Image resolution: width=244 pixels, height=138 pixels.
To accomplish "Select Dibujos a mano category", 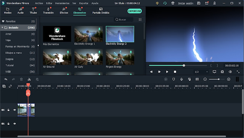I will [18, 53].
